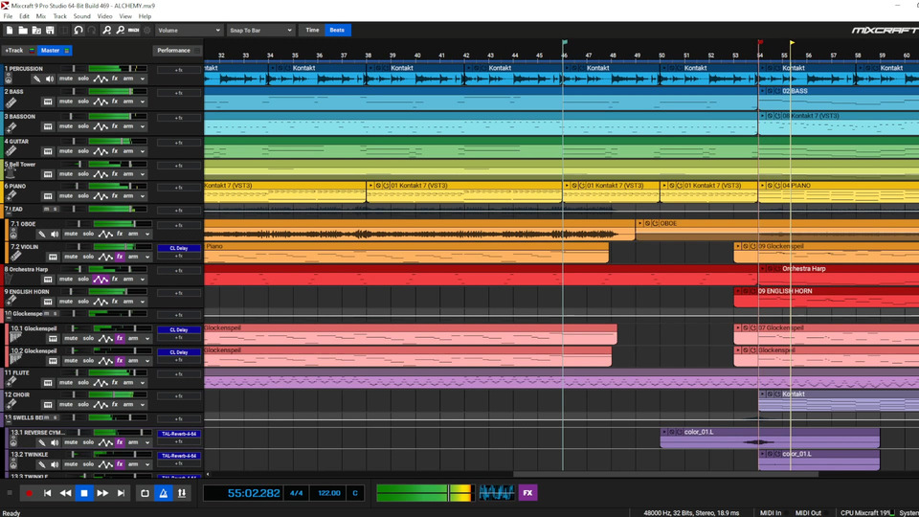Show automation lane on GUITAR track

(101, 151)
